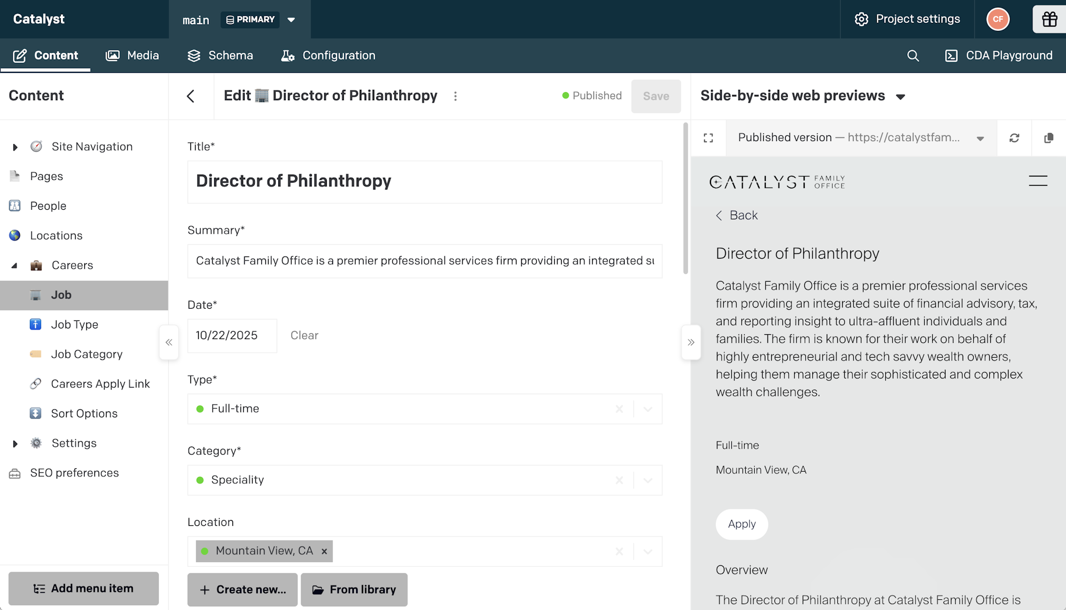Open the preview site hamburger menu
Viewport: 1066px width, 610px height.
[x=1038, y=181]
